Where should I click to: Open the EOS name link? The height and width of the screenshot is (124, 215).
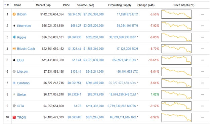[x=20, y=60]
